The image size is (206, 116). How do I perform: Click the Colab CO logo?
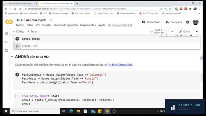pyautogui.click(x=9, y=22)
